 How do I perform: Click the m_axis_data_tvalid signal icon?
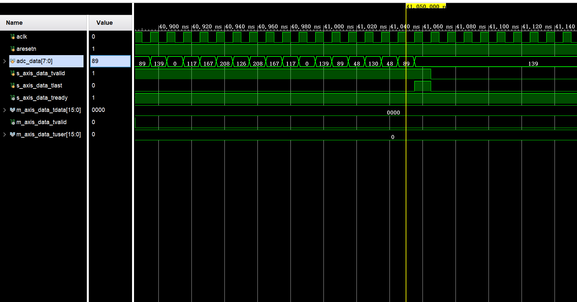pos(13,122)
